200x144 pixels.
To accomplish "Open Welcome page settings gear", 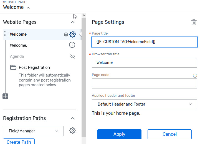I will (x=73, y=34).
